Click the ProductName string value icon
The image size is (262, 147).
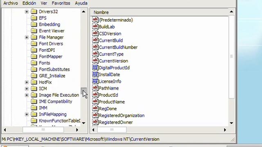point(95,102)
